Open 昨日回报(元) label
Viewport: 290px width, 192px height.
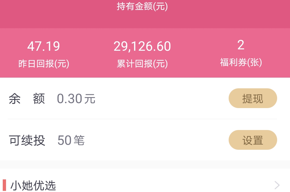pos(44,64)
